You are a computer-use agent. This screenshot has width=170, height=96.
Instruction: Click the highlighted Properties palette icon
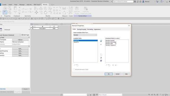tap(5, 12)
